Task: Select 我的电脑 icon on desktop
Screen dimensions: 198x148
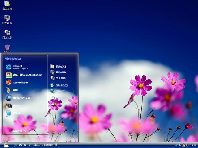Action: tap(7, 20)
